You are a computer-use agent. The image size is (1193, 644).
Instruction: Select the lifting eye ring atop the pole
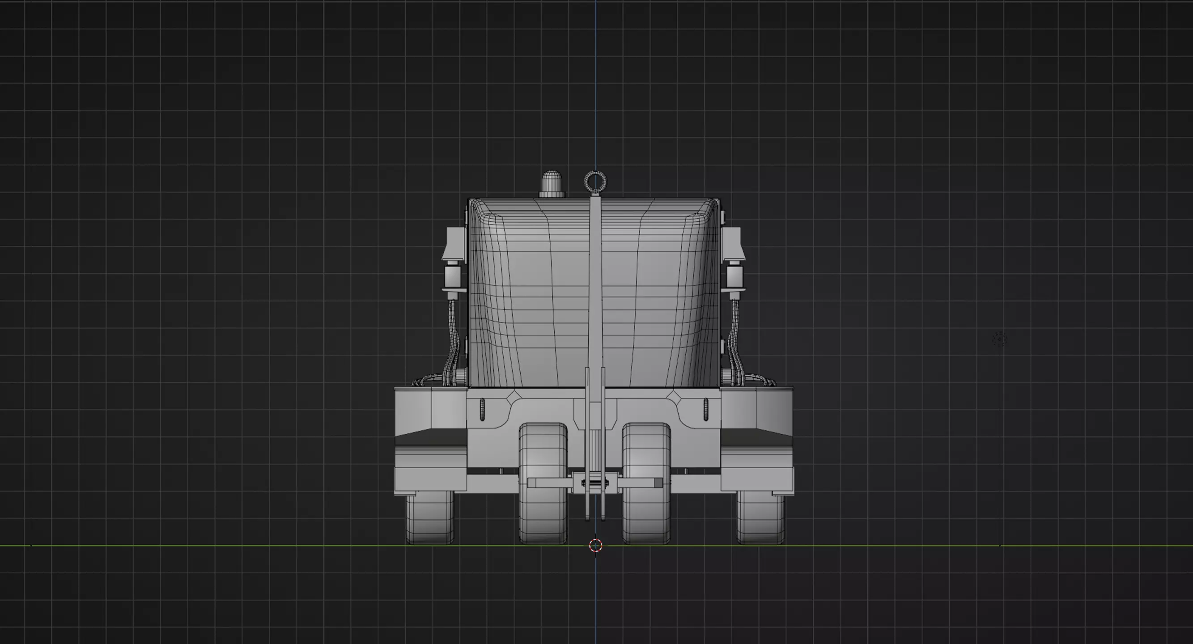coord(595,182)
